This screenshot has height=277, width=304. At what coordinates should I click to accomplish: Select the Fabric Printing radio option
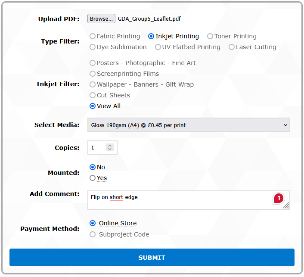tap(93, 37)
